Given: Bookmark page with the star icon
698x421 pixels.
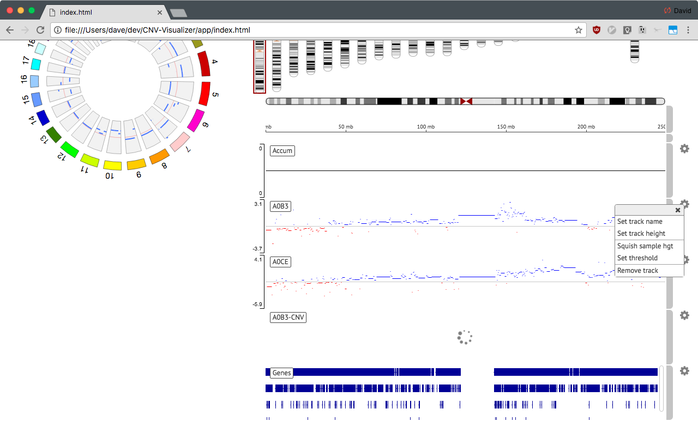Looking at the screenshot, I should [x=579, y=30].
